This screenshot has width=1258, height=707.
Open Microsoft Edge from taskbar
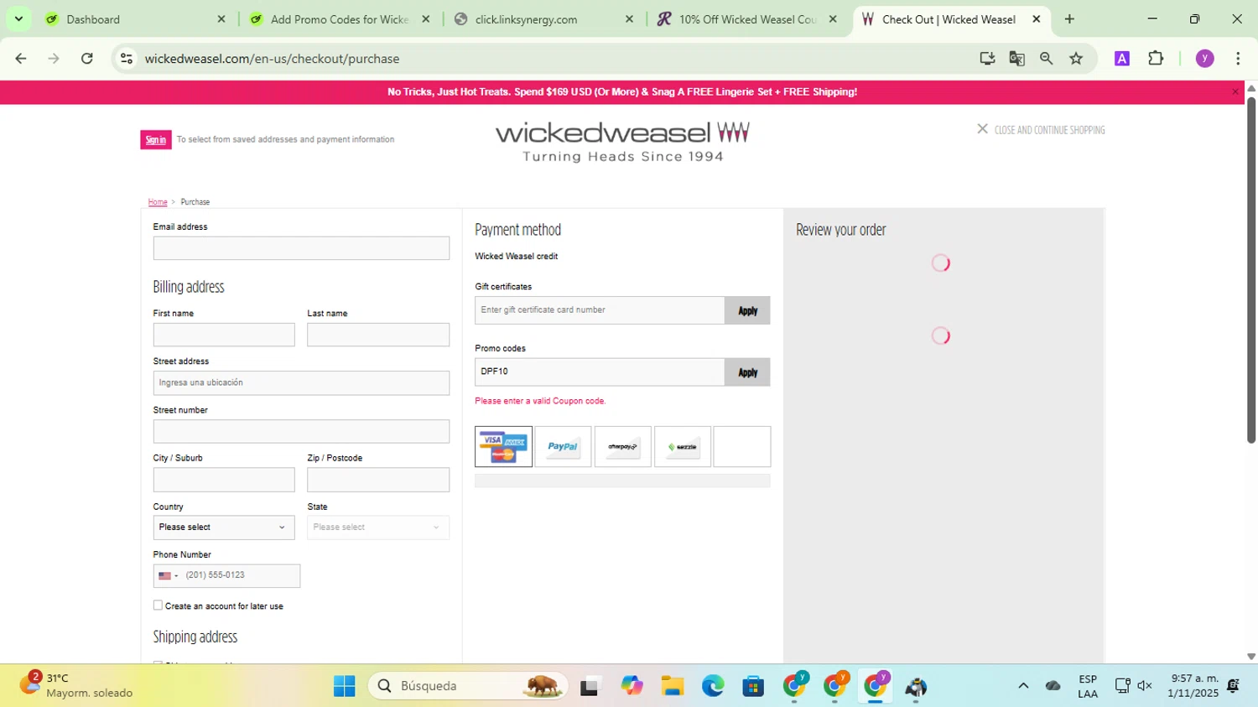[713, 686]
